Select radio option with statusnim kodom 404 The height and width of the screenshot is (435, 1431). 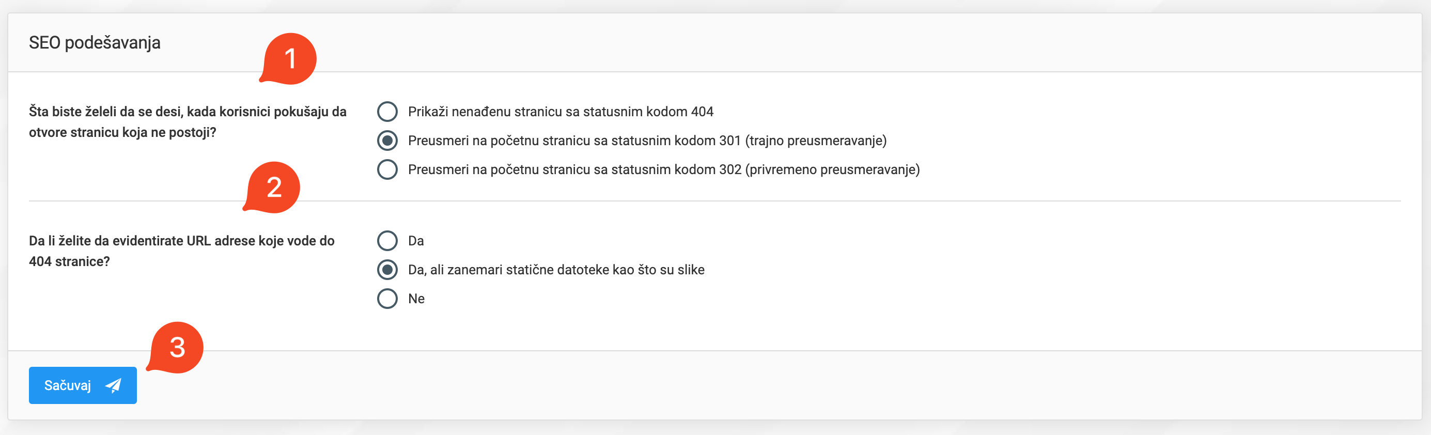387,112
